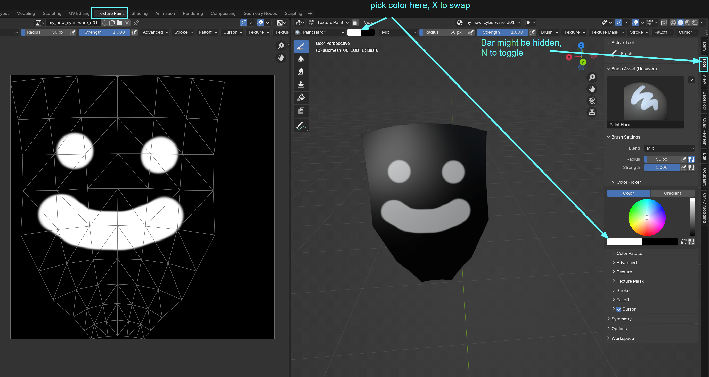Open the UV Editing workspace tab
Image resolution: width=709 pixels, height=377 pixels.
[79, 13]
